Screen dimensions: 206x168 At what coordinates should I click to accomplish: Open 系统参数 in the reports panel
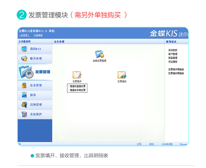(173, 50)
